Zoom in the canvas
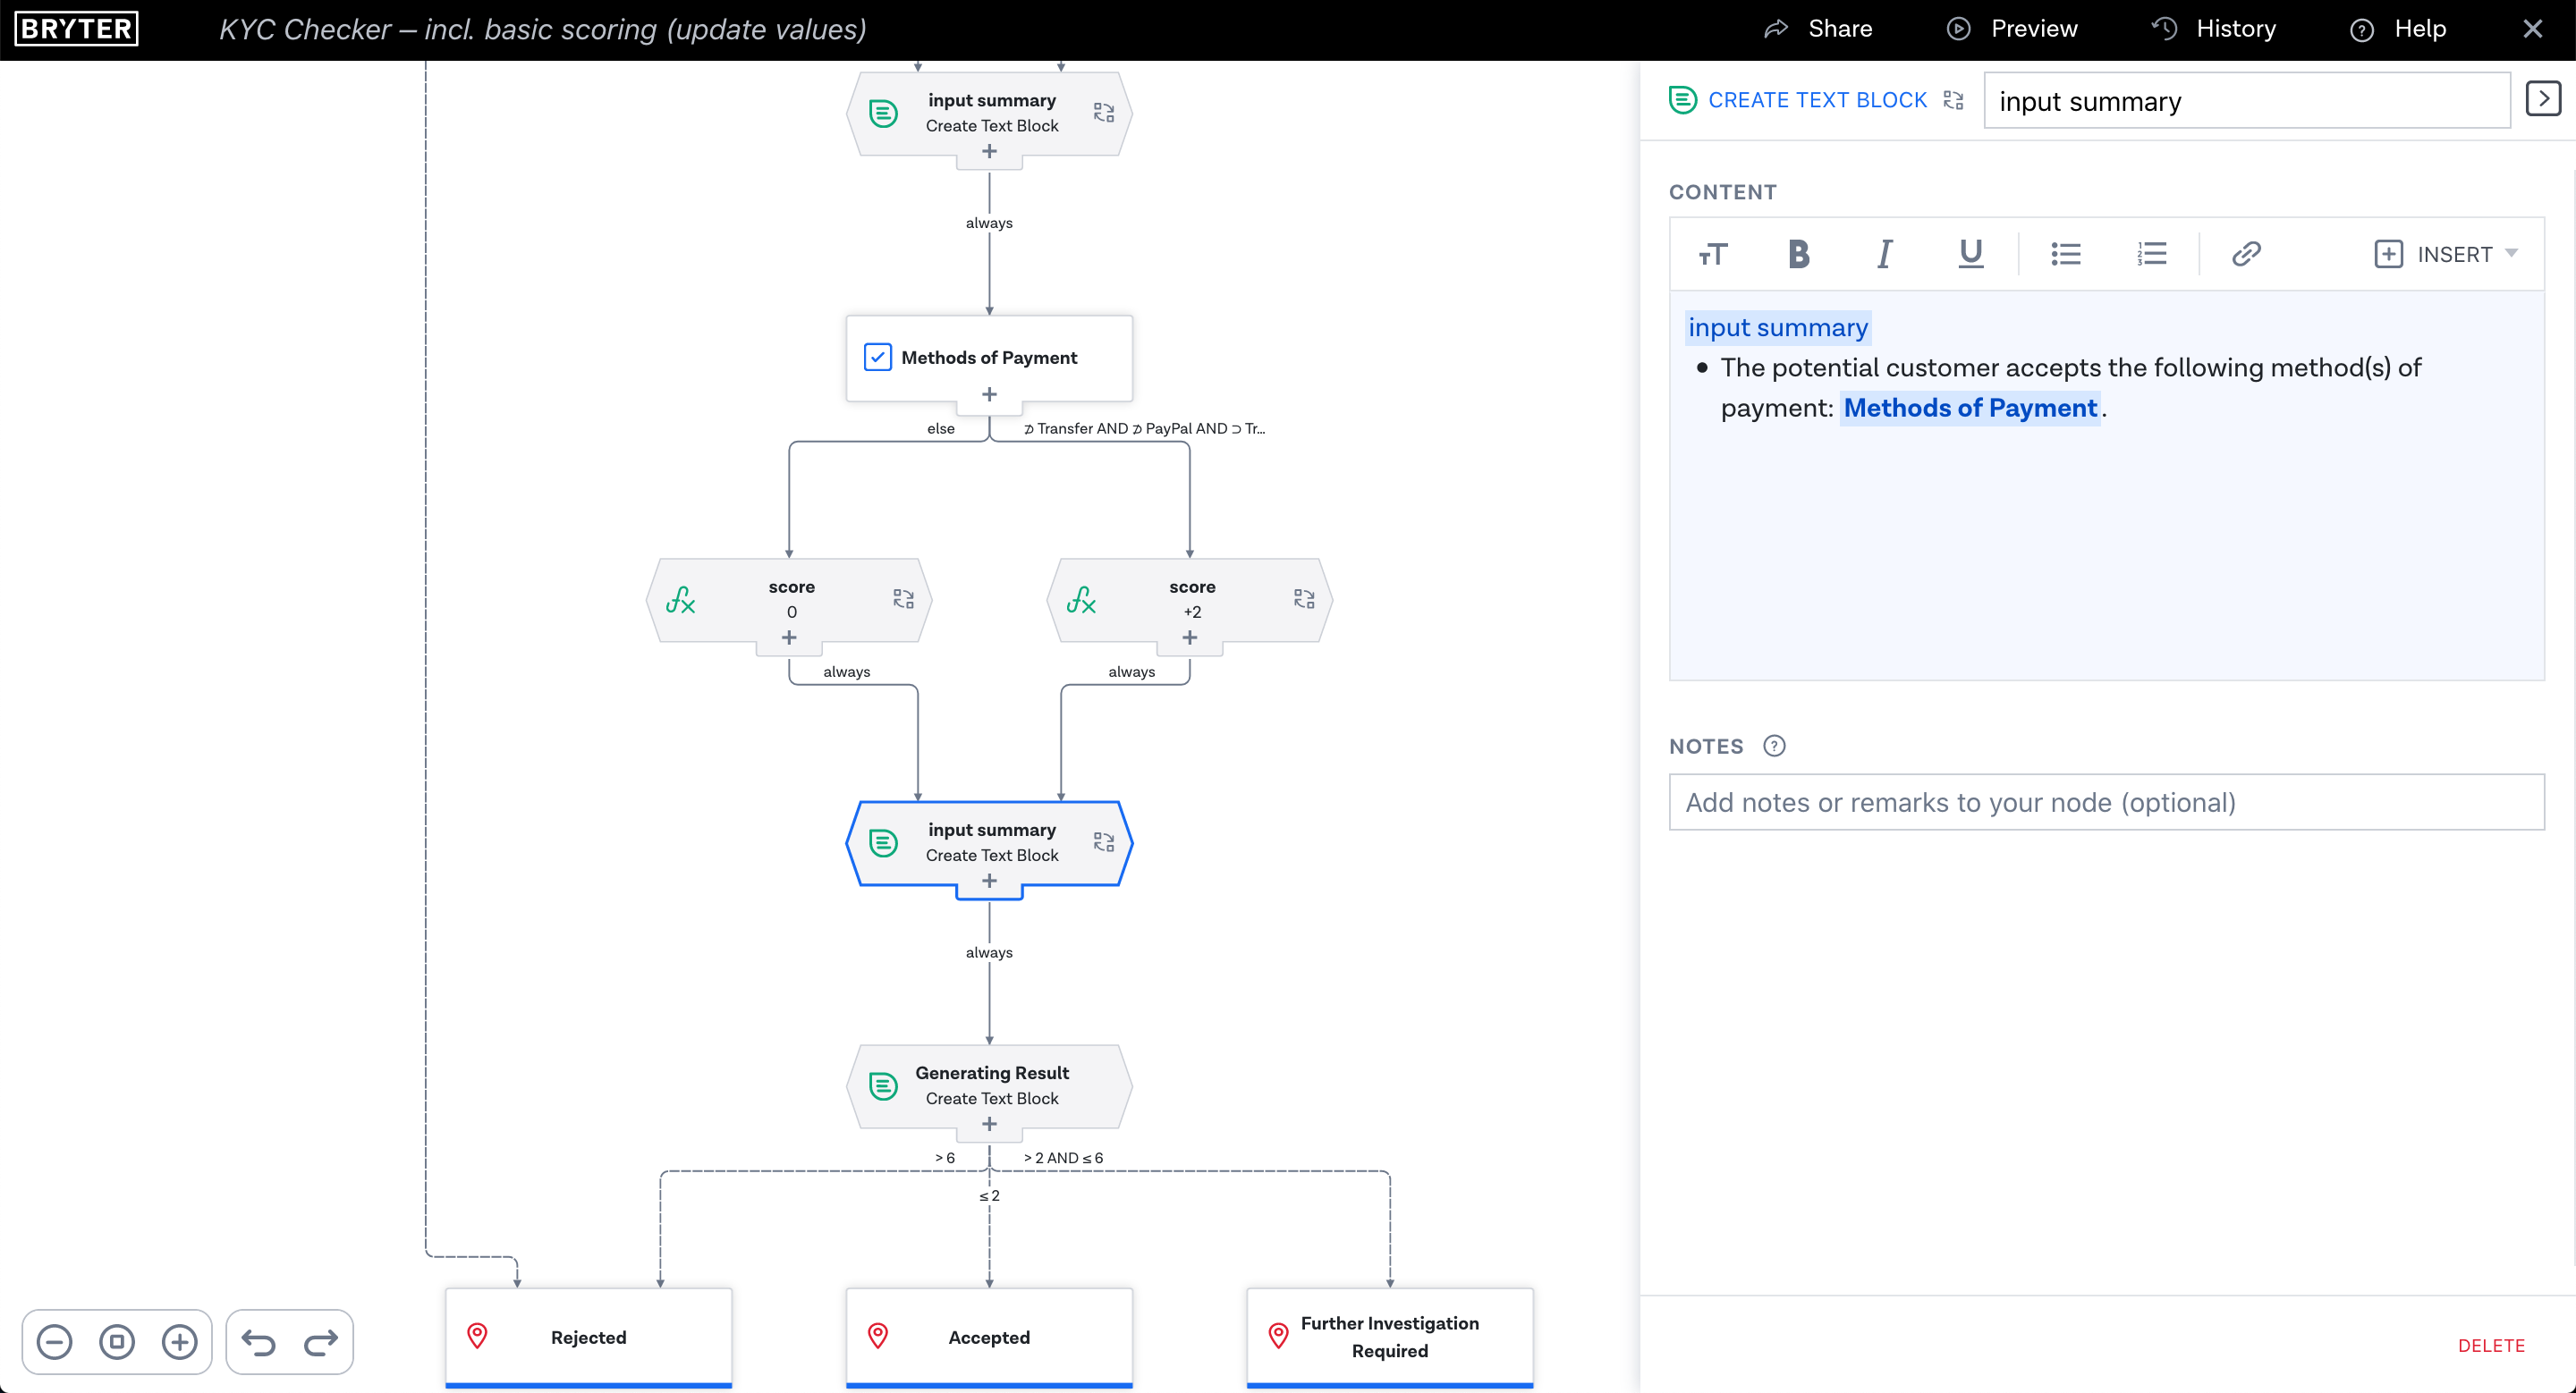This screenshot has width=2576, height=1393. 180,1341
